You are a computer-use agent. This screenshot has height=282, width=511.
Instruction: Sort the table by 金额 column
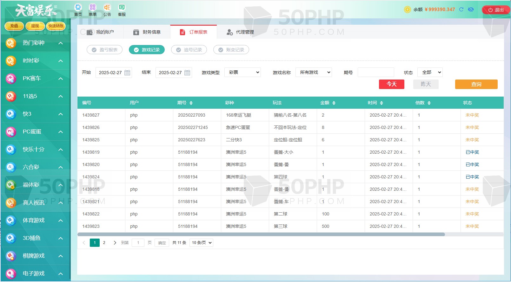(334, 103)
